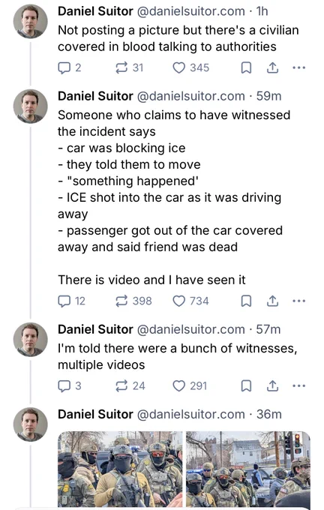Viewport: 324px width, 510px height.
Task: Open more options on the 1h post
Action: pos(299,68)
